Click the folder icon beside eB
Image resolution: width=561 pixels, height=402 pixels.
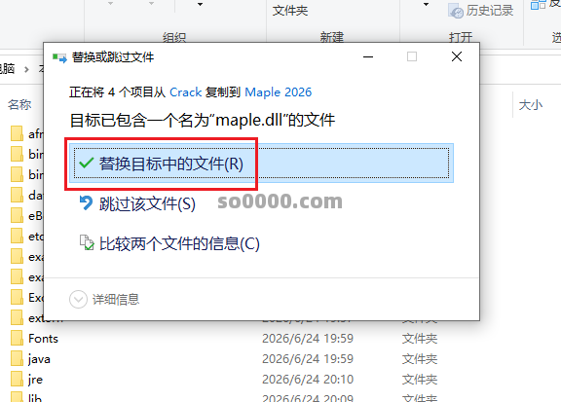point(17,215)
